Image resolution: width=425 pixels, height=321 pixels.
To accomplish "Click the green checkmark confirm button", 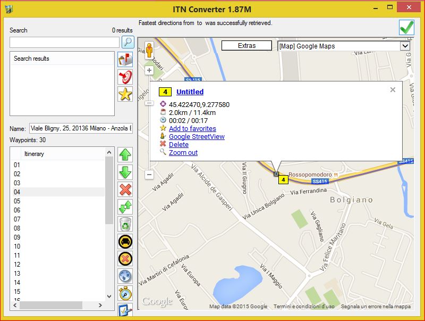I will click(406, 28).
